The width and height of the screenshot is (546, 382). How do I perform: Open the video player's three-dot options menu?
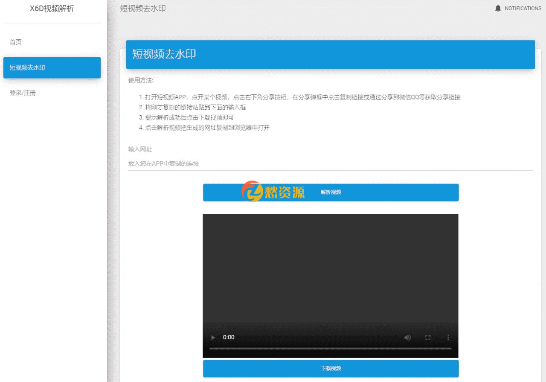click(448, 337)
